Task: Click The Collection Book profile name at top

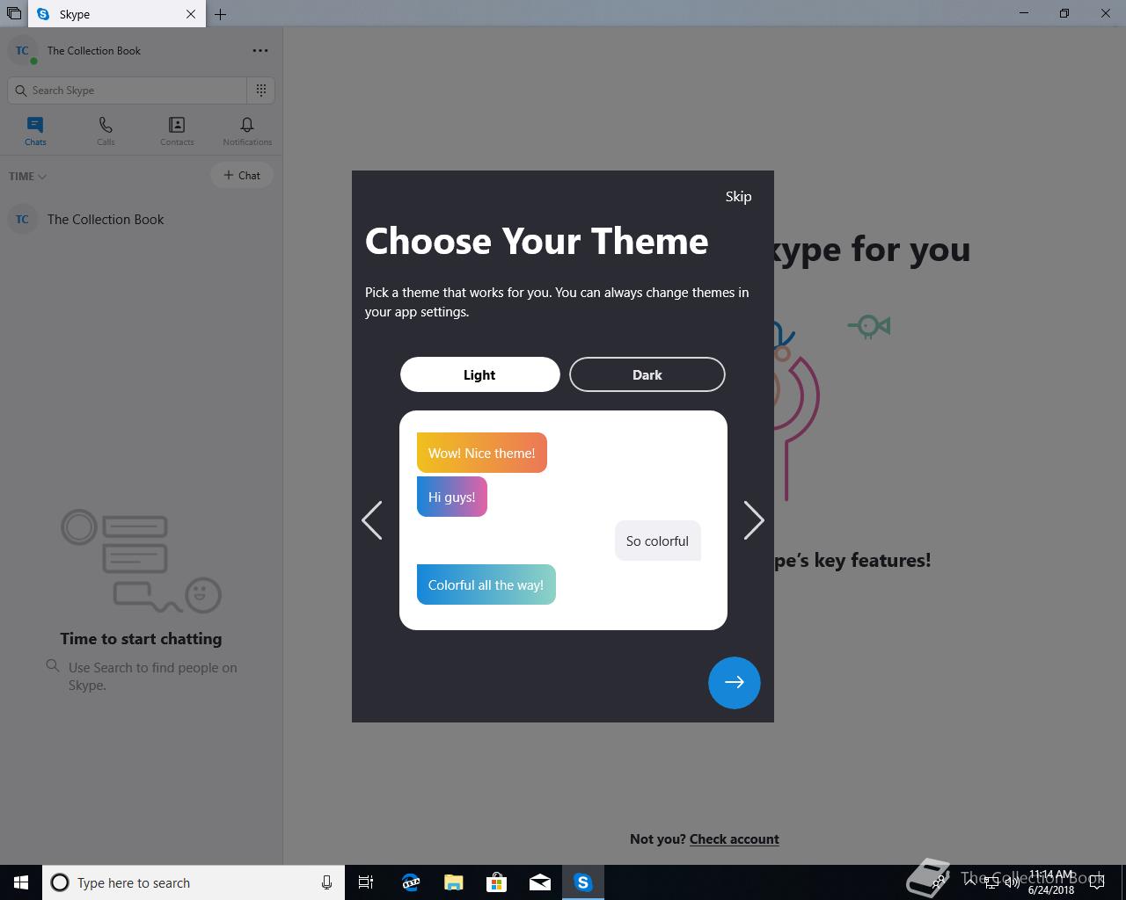Action: click(x=94, y=51)
